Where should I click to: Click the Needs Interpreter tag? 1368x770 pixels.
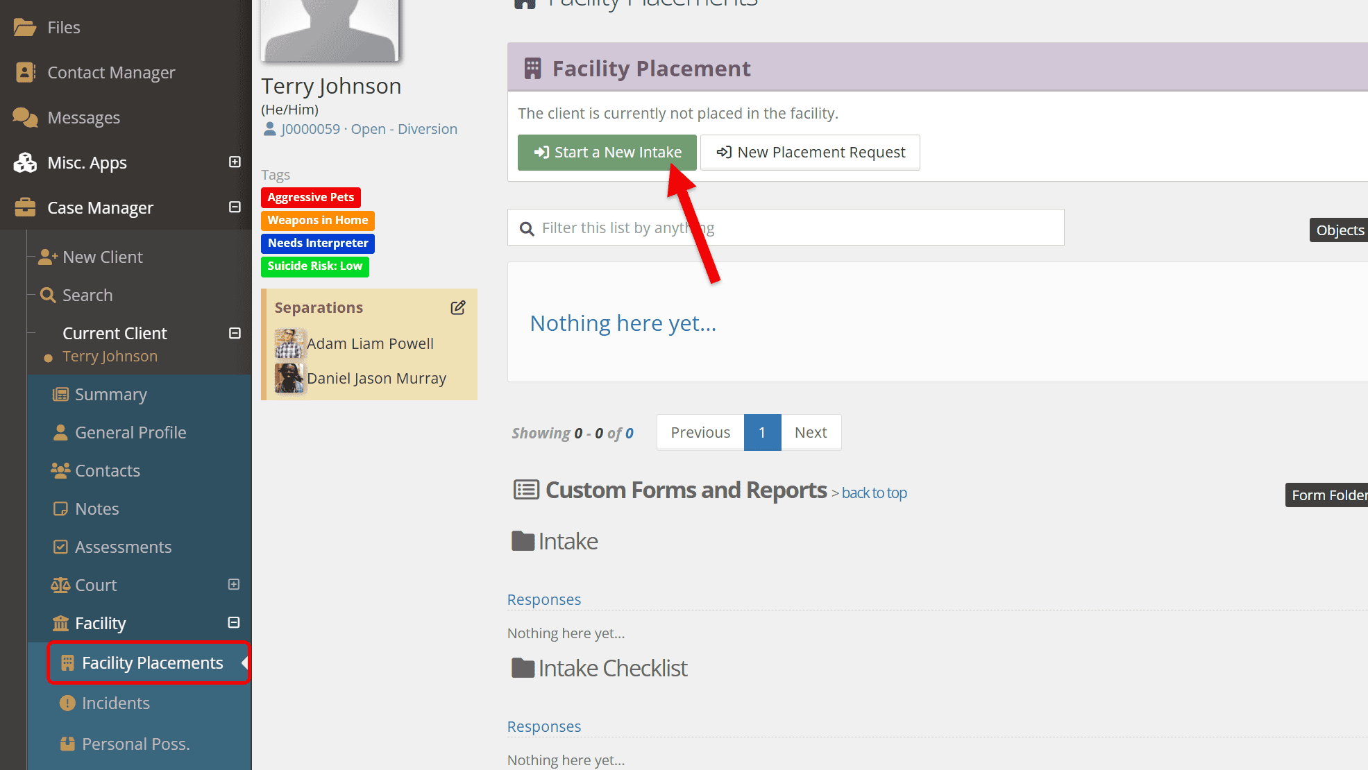point(317,243)
